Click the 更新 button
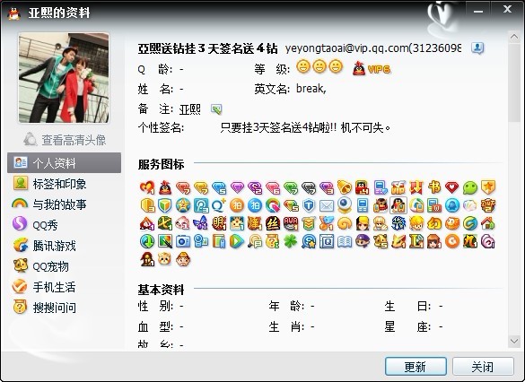 (416, 367)
